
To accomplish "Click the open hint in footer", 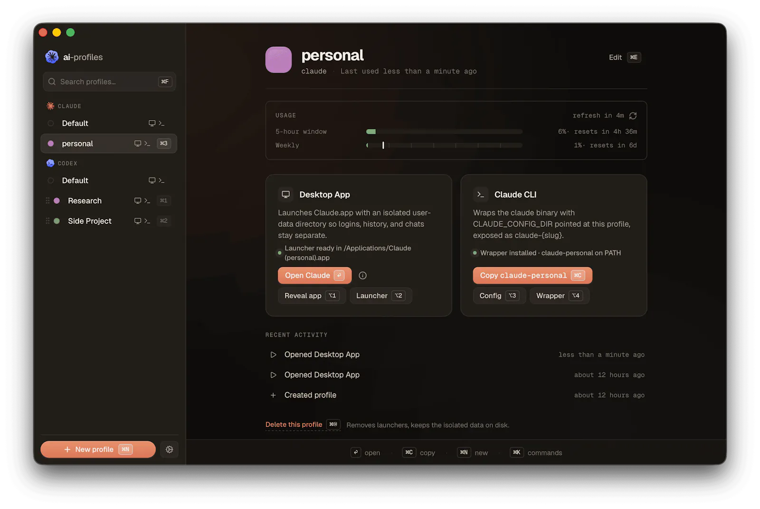I will point(365,453).
